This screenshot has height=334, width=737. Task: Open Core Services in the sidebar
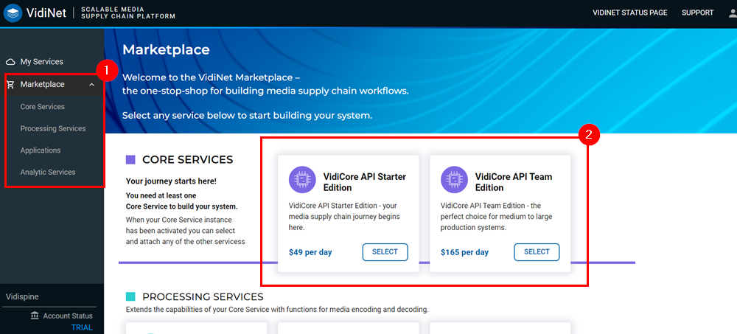pyautogui.click(x=43, y=107)
